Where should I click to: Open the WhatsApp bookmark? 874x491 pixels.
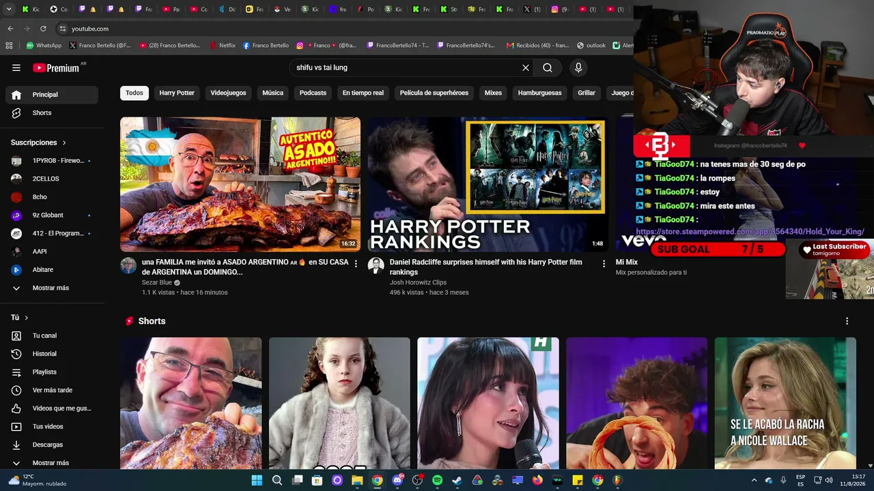[x=44, y=46]
